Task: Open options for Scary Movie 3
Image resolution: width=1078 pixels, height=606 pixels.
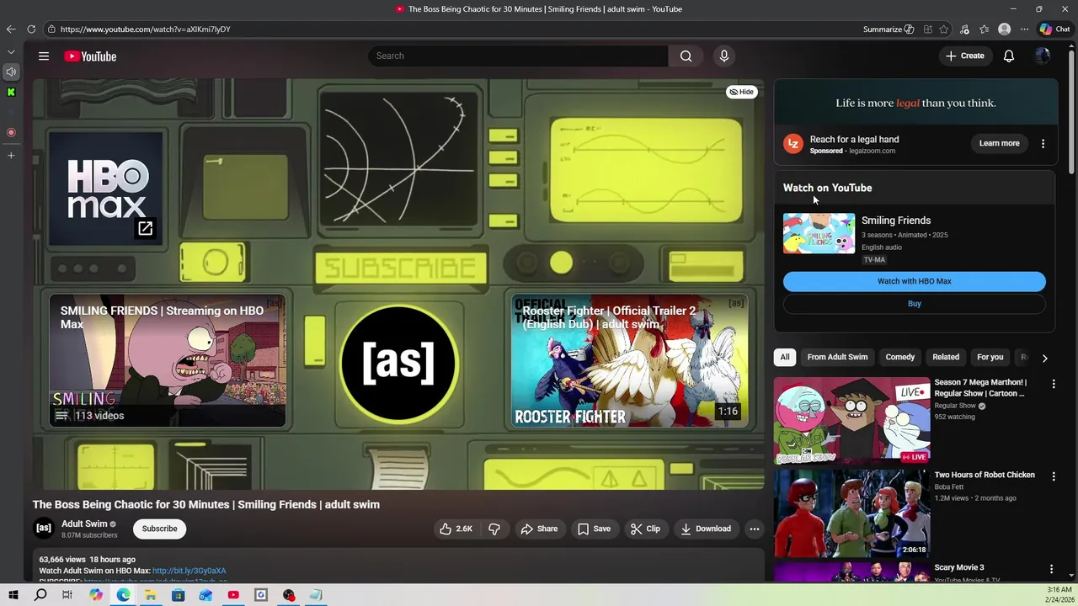Action: click(1051, 569)
